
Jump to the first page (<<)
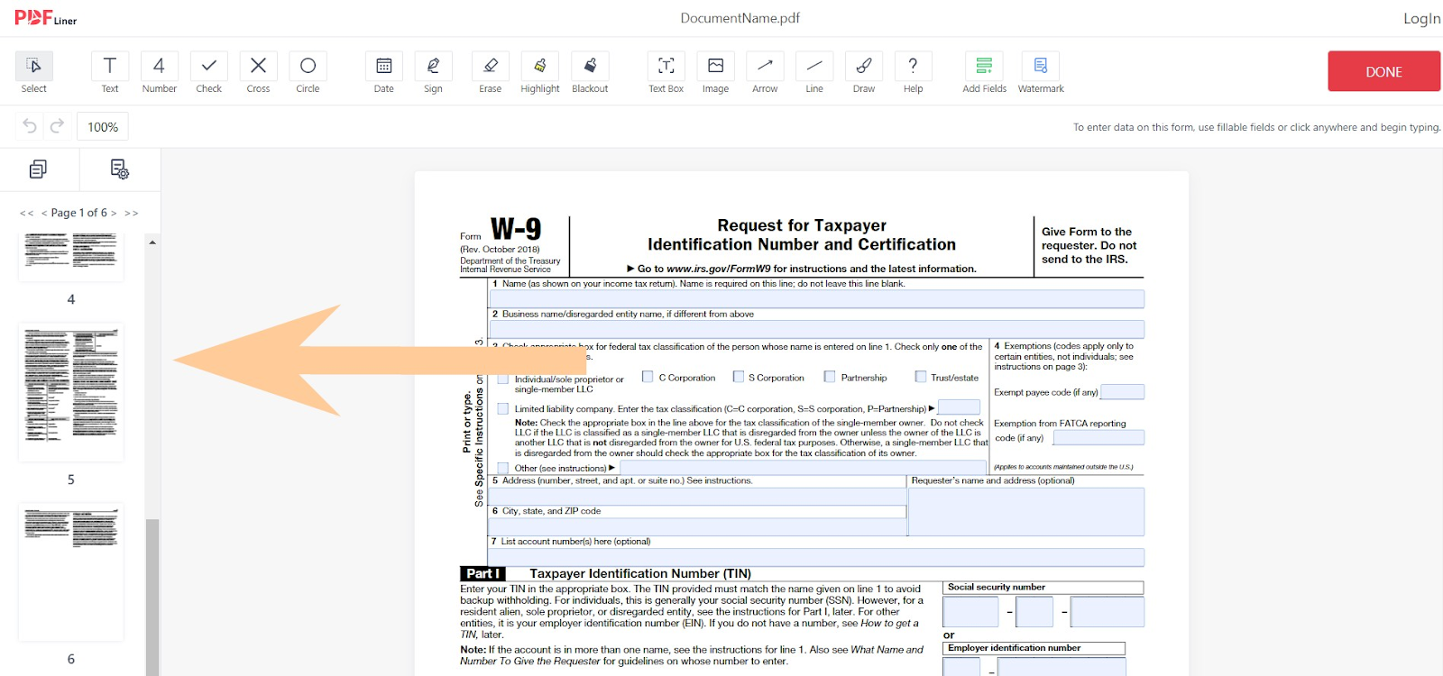tap(26, 214)
